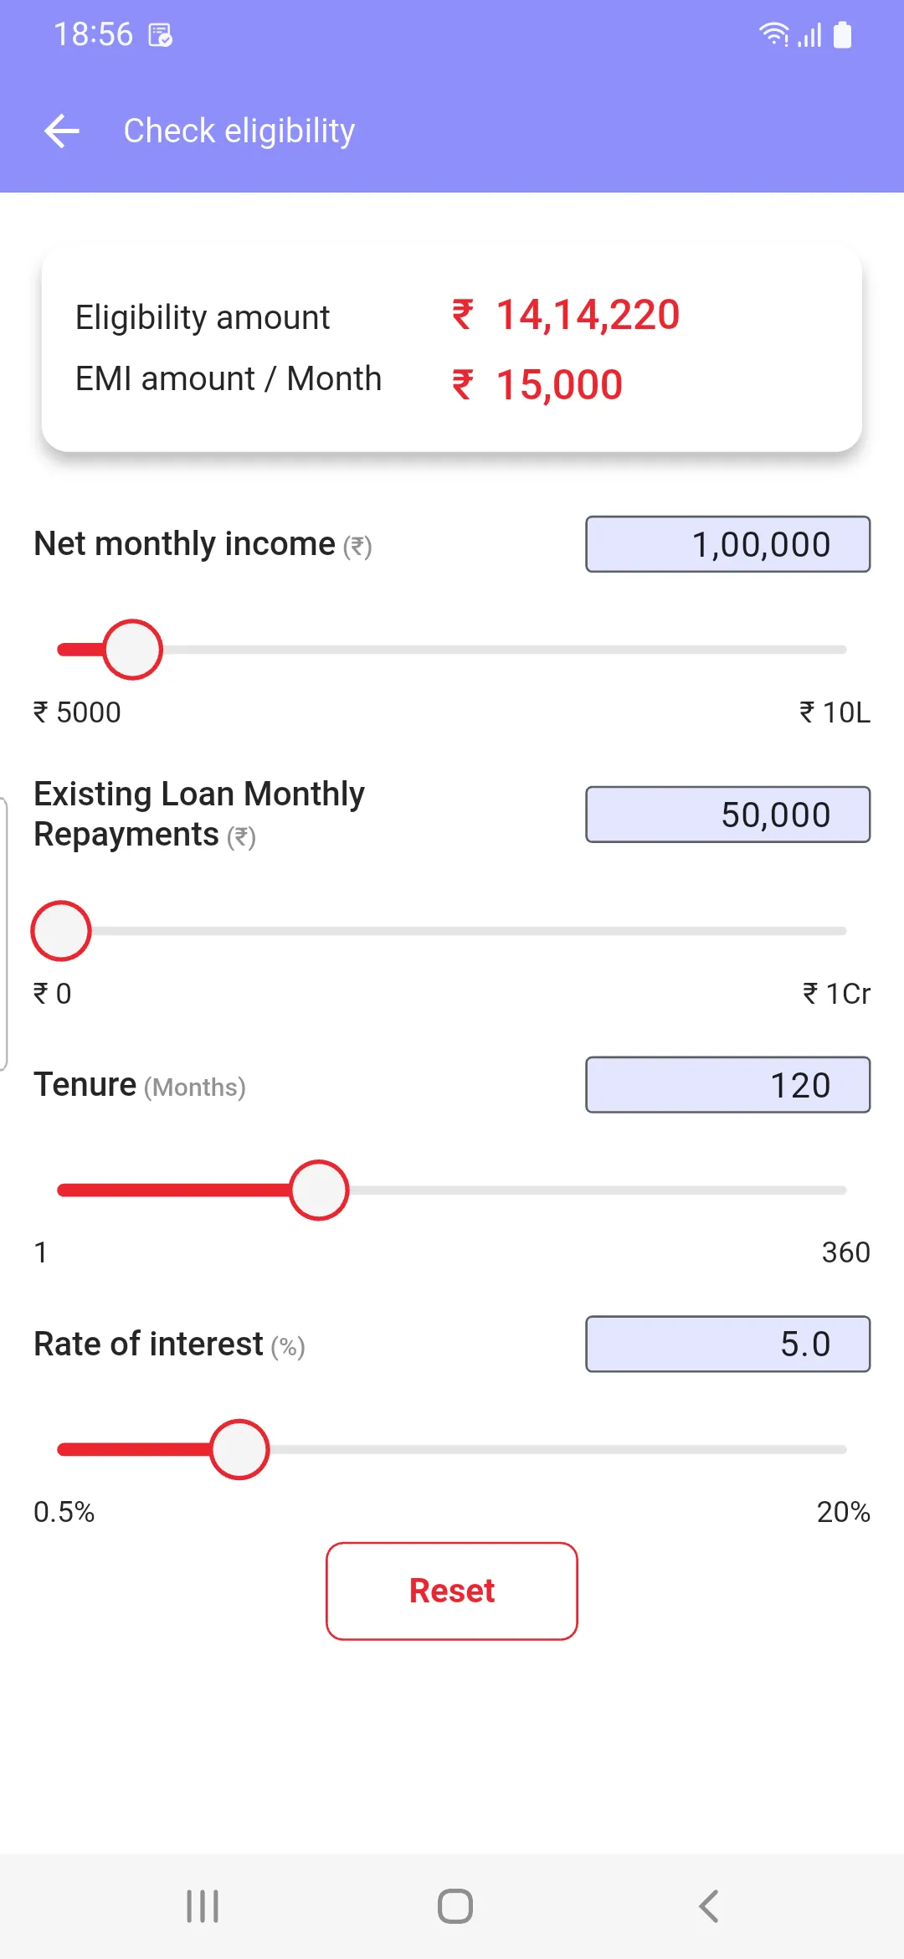Screen dimensions: 904x1959
Task: Tap the Android navigation back chevron
Action: (x=708, y=1906)
